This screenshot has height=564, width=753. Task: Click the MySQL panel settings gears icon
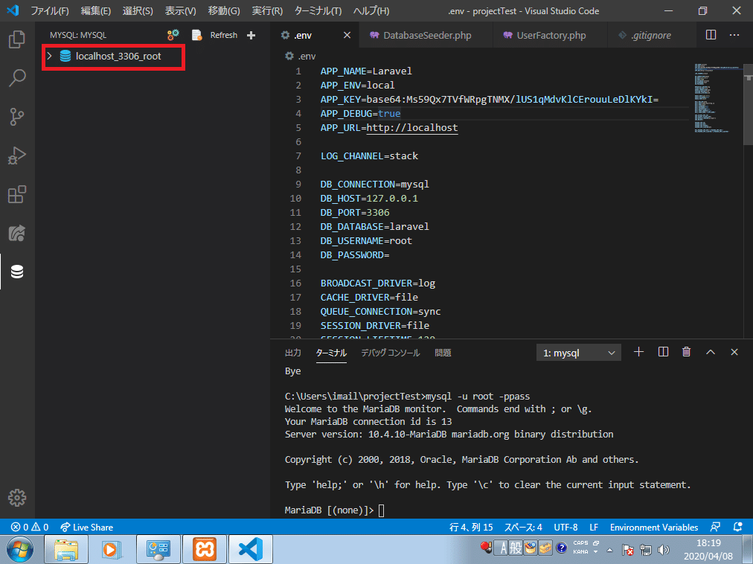coord(173,34)
